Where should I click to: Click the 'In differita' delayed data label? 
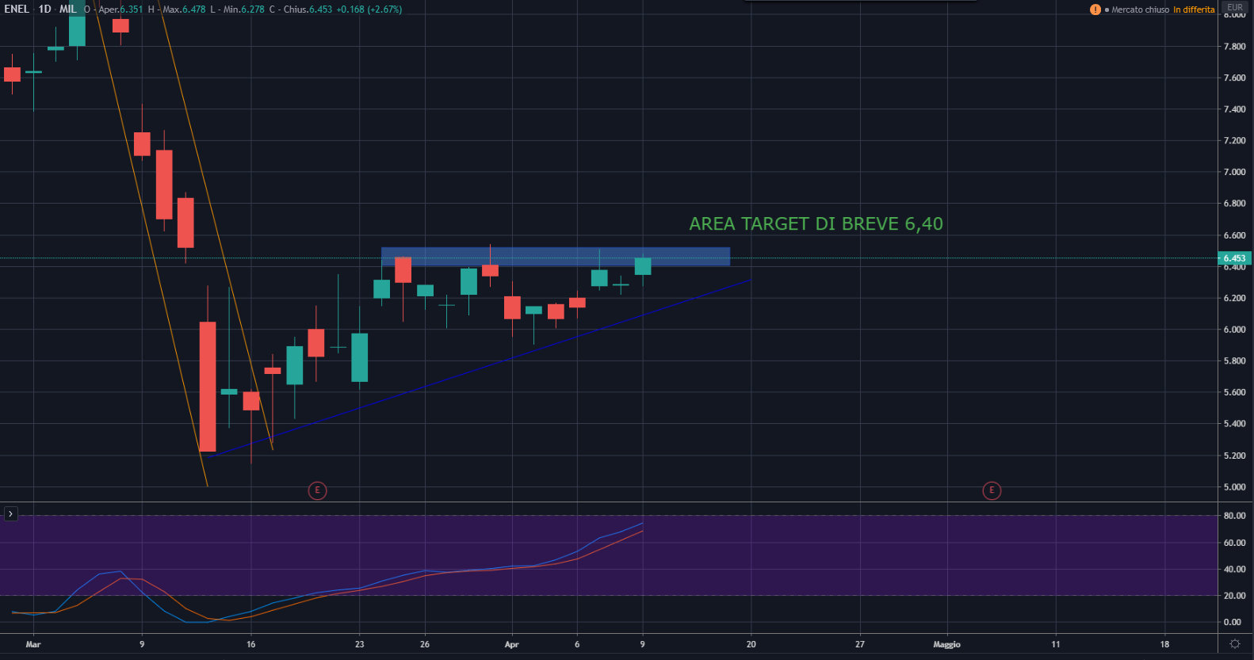pos(1194,10)
